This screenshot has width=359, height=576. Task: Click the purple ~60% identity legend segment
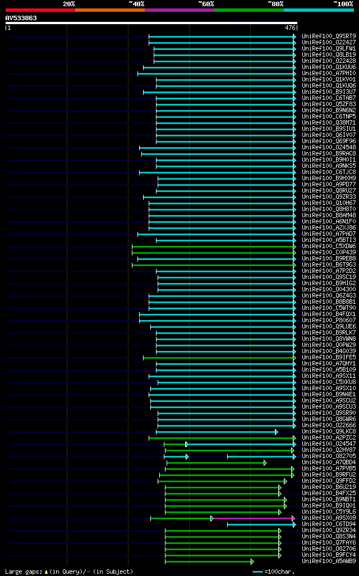(179, 10)
